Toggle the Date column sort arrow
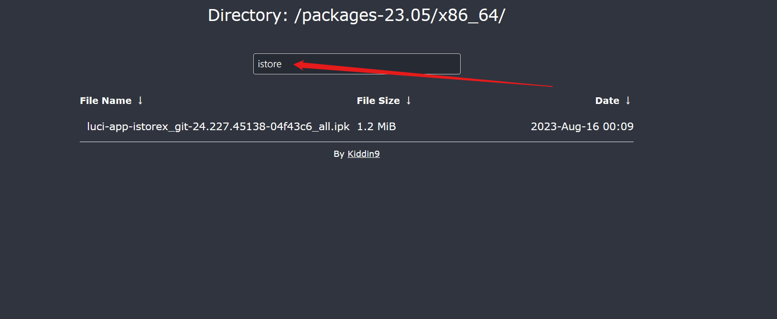Screen dimensions: 777x319 [628, 101]
